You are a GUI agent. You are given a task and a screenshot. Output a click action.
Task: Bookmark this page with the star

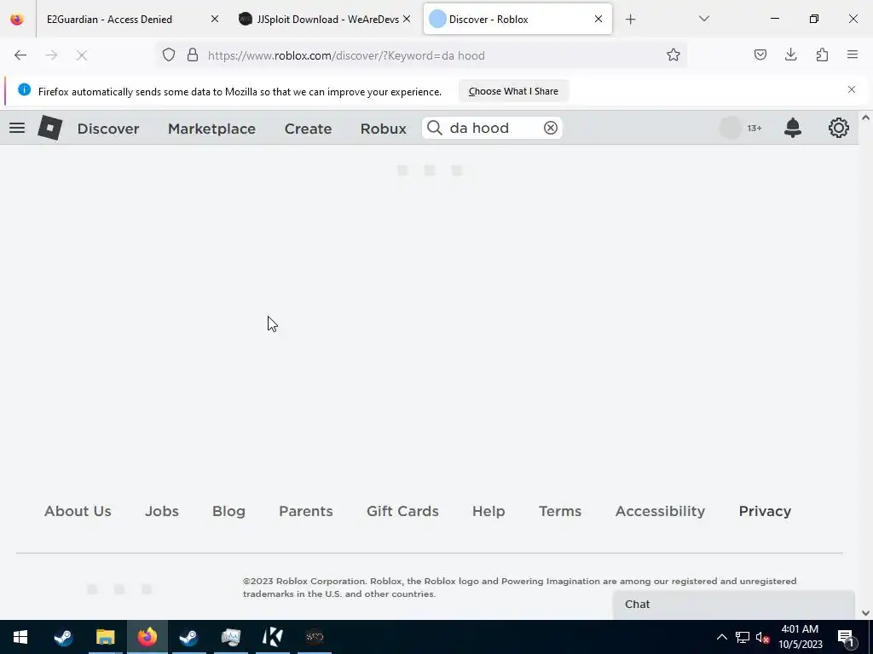click(x=674, y=55)
